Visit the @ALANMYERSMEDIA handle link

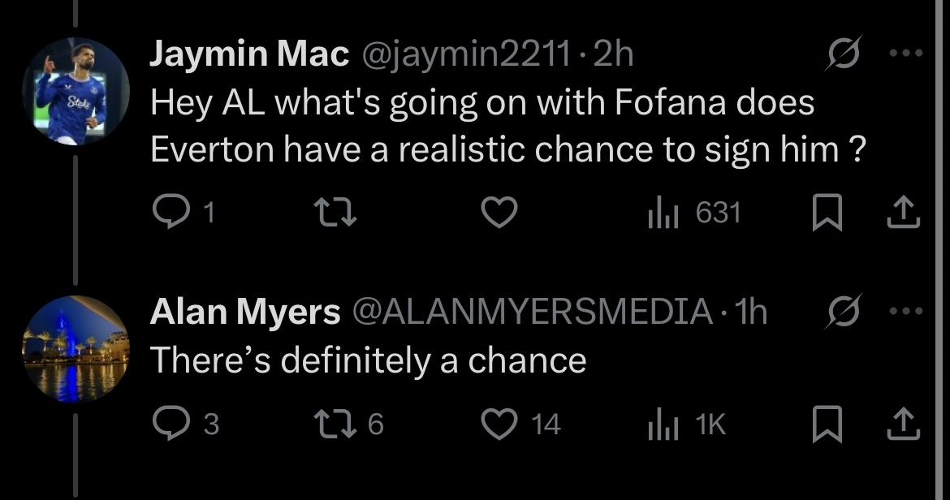click(x=530, y=313)
